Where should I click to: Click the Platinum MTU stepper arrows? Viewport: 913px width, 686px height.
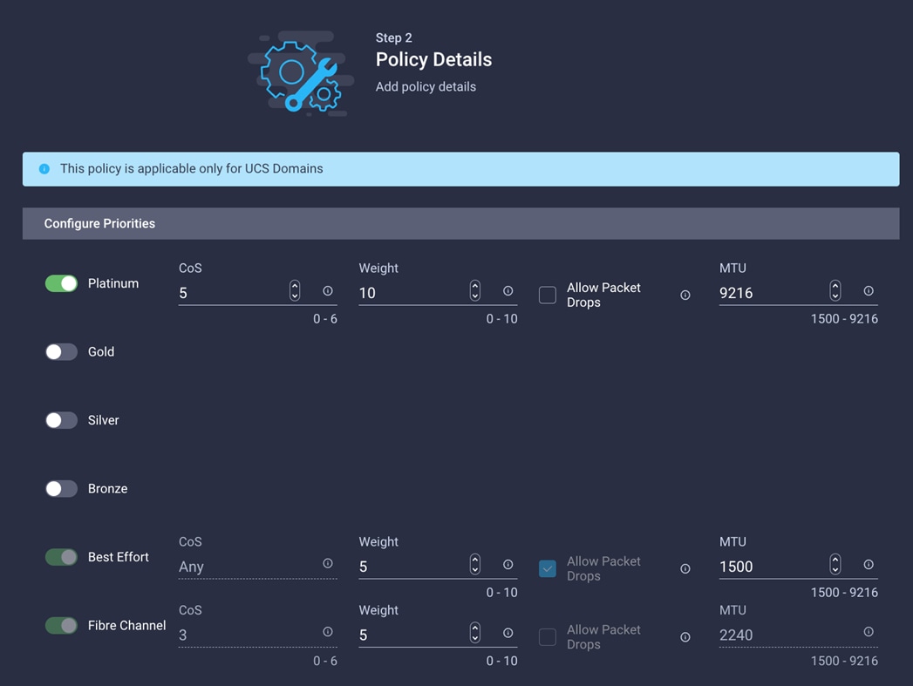[835, 290]
